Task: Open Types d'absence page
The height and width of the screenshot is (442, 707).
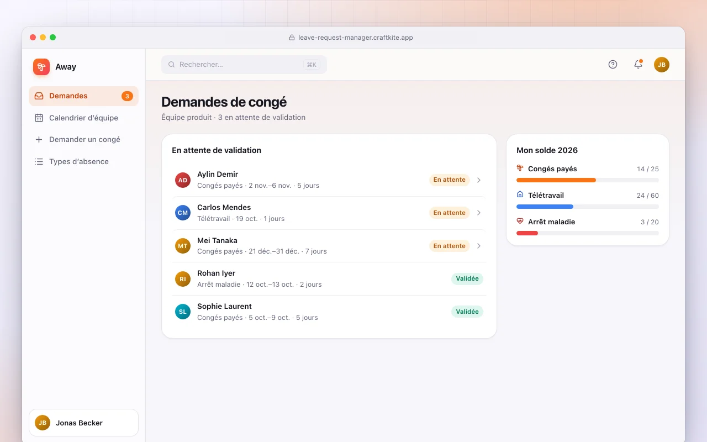Action: tap(83, 162)
